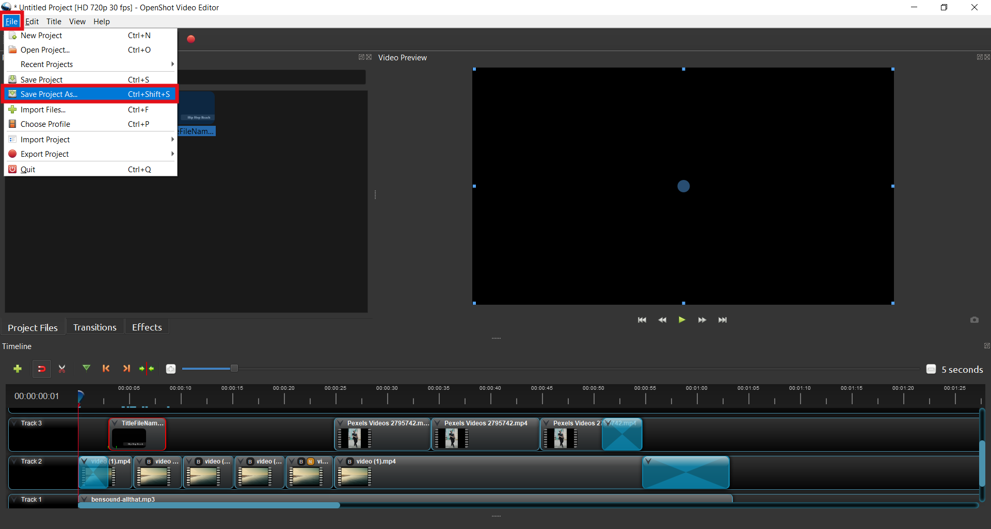Click the timeline zoom slider handle
This screenshot has height=529, width=991.
tap(234, 368)
